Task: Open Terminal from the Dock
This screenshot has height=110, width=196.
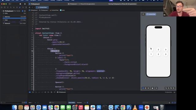Action: point(105,107)
